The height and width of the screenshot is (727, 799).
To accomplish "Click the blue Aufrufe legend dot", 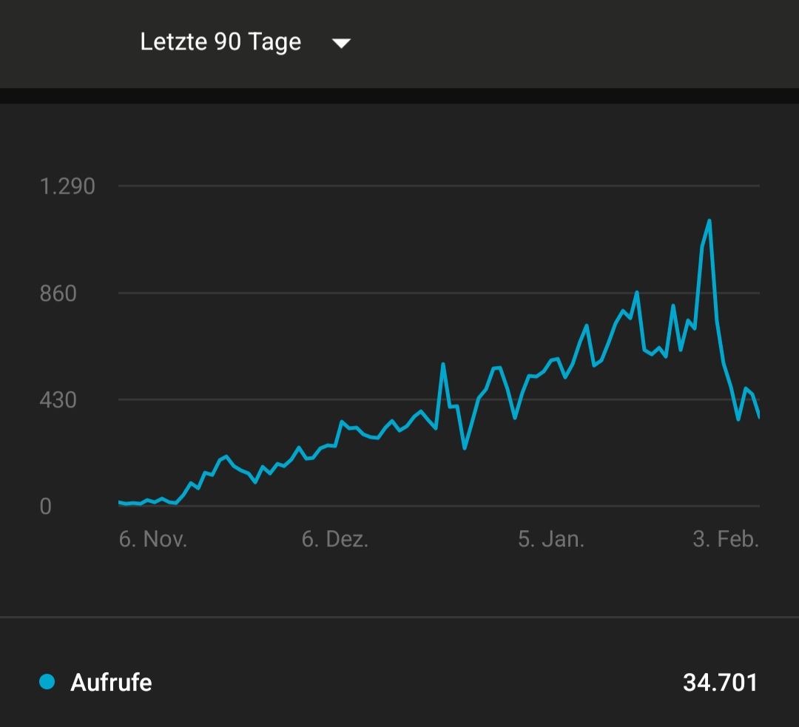I will coord(47,682).
